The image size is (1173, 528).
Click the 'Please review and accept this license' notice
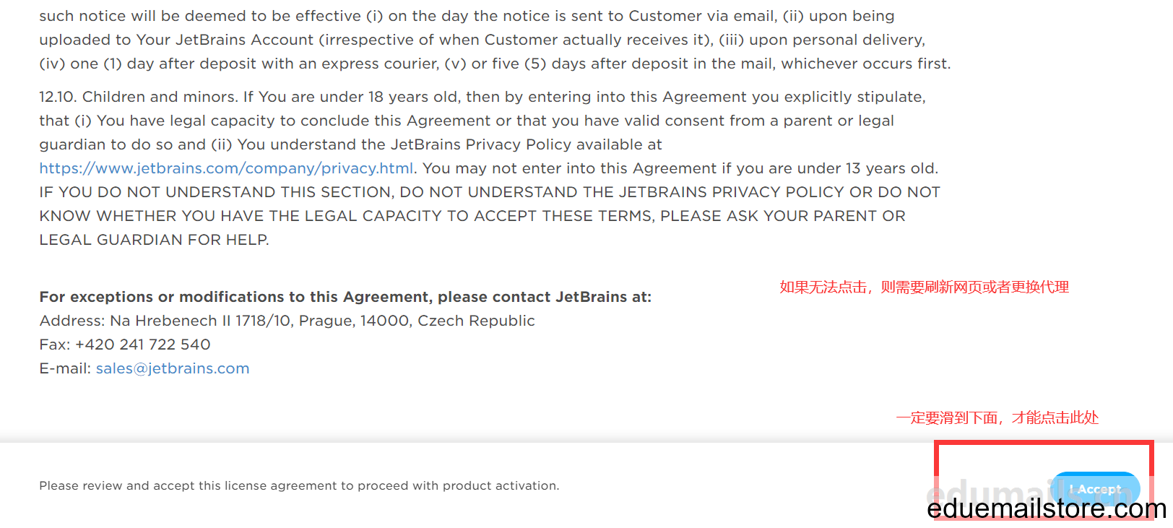tap(299, 485)
